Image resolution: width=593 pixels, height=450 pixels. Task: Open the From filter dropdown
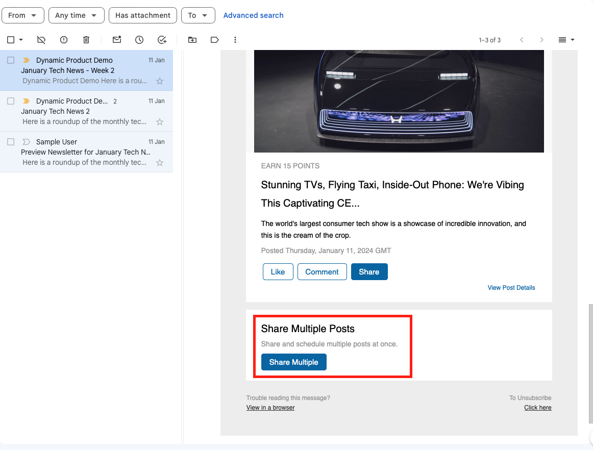pyautogui.click(x=22, y=15)
